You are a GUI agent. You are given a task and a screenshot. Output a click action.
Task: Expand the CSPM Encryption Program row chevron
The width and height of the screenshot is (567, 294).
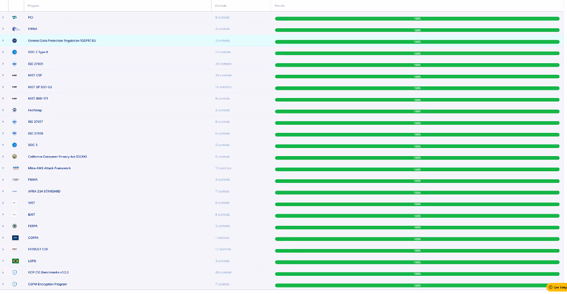(x=3, y=284)
